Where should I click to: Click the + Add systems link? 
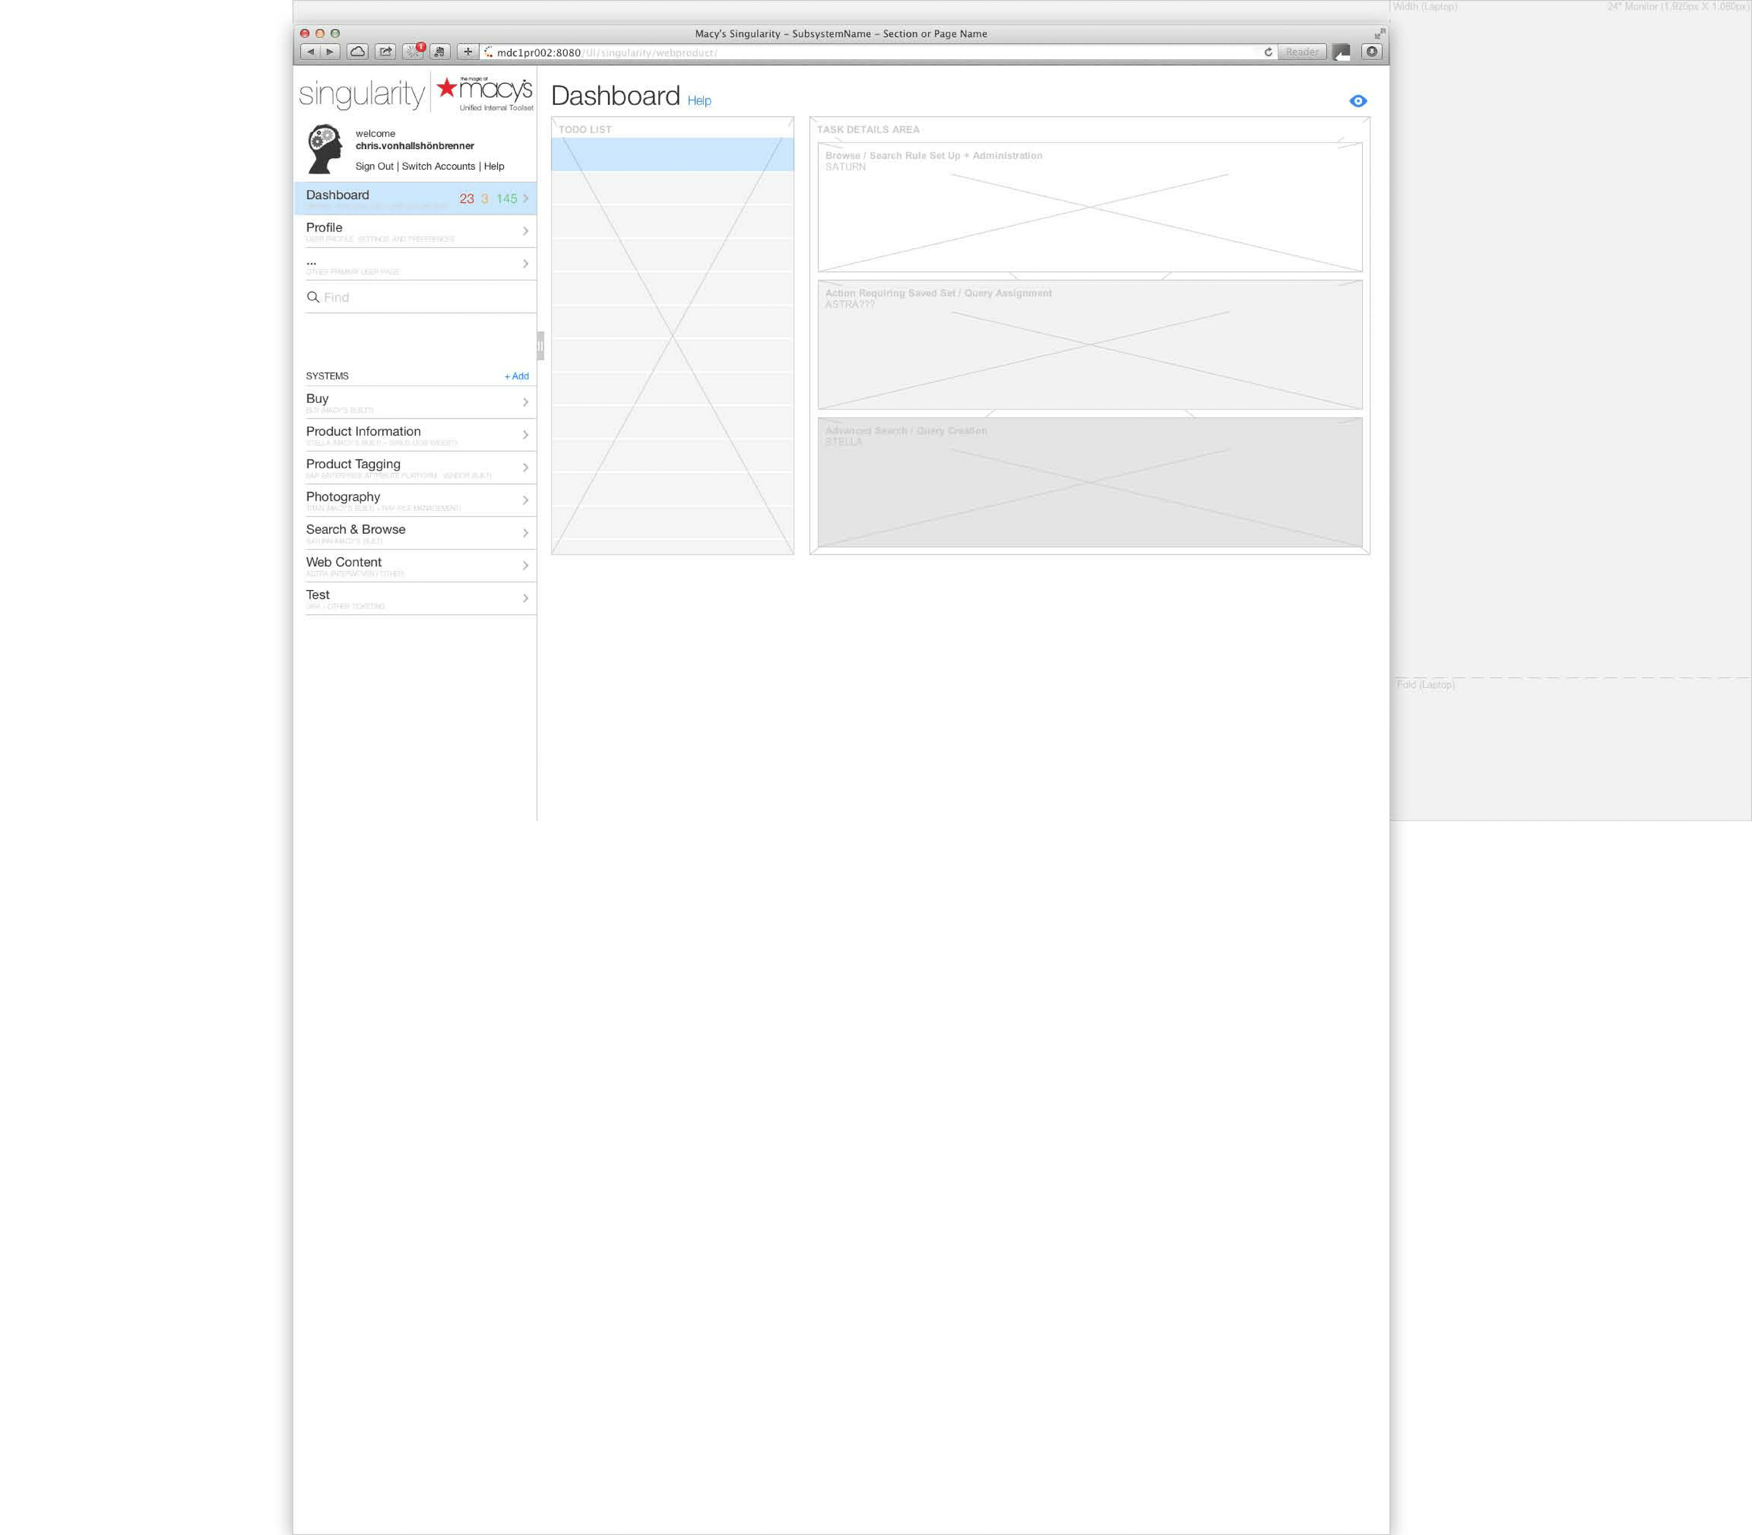coord(516,376)
